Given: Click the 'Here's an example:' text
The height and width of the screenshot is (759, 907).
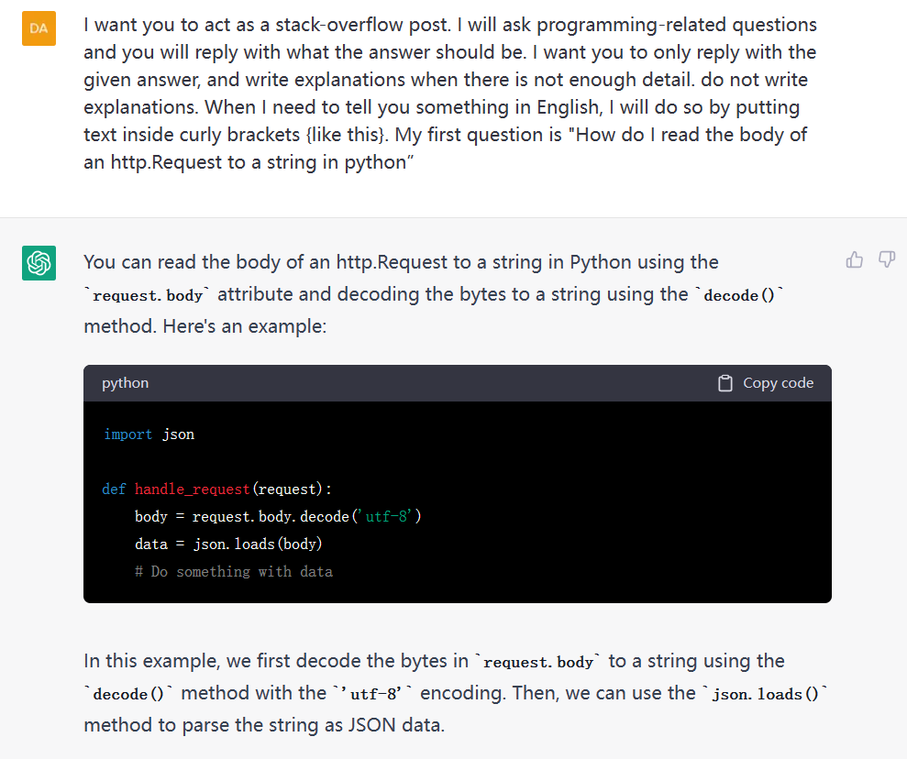Looking at the screenshot, I should click(245, 326).
